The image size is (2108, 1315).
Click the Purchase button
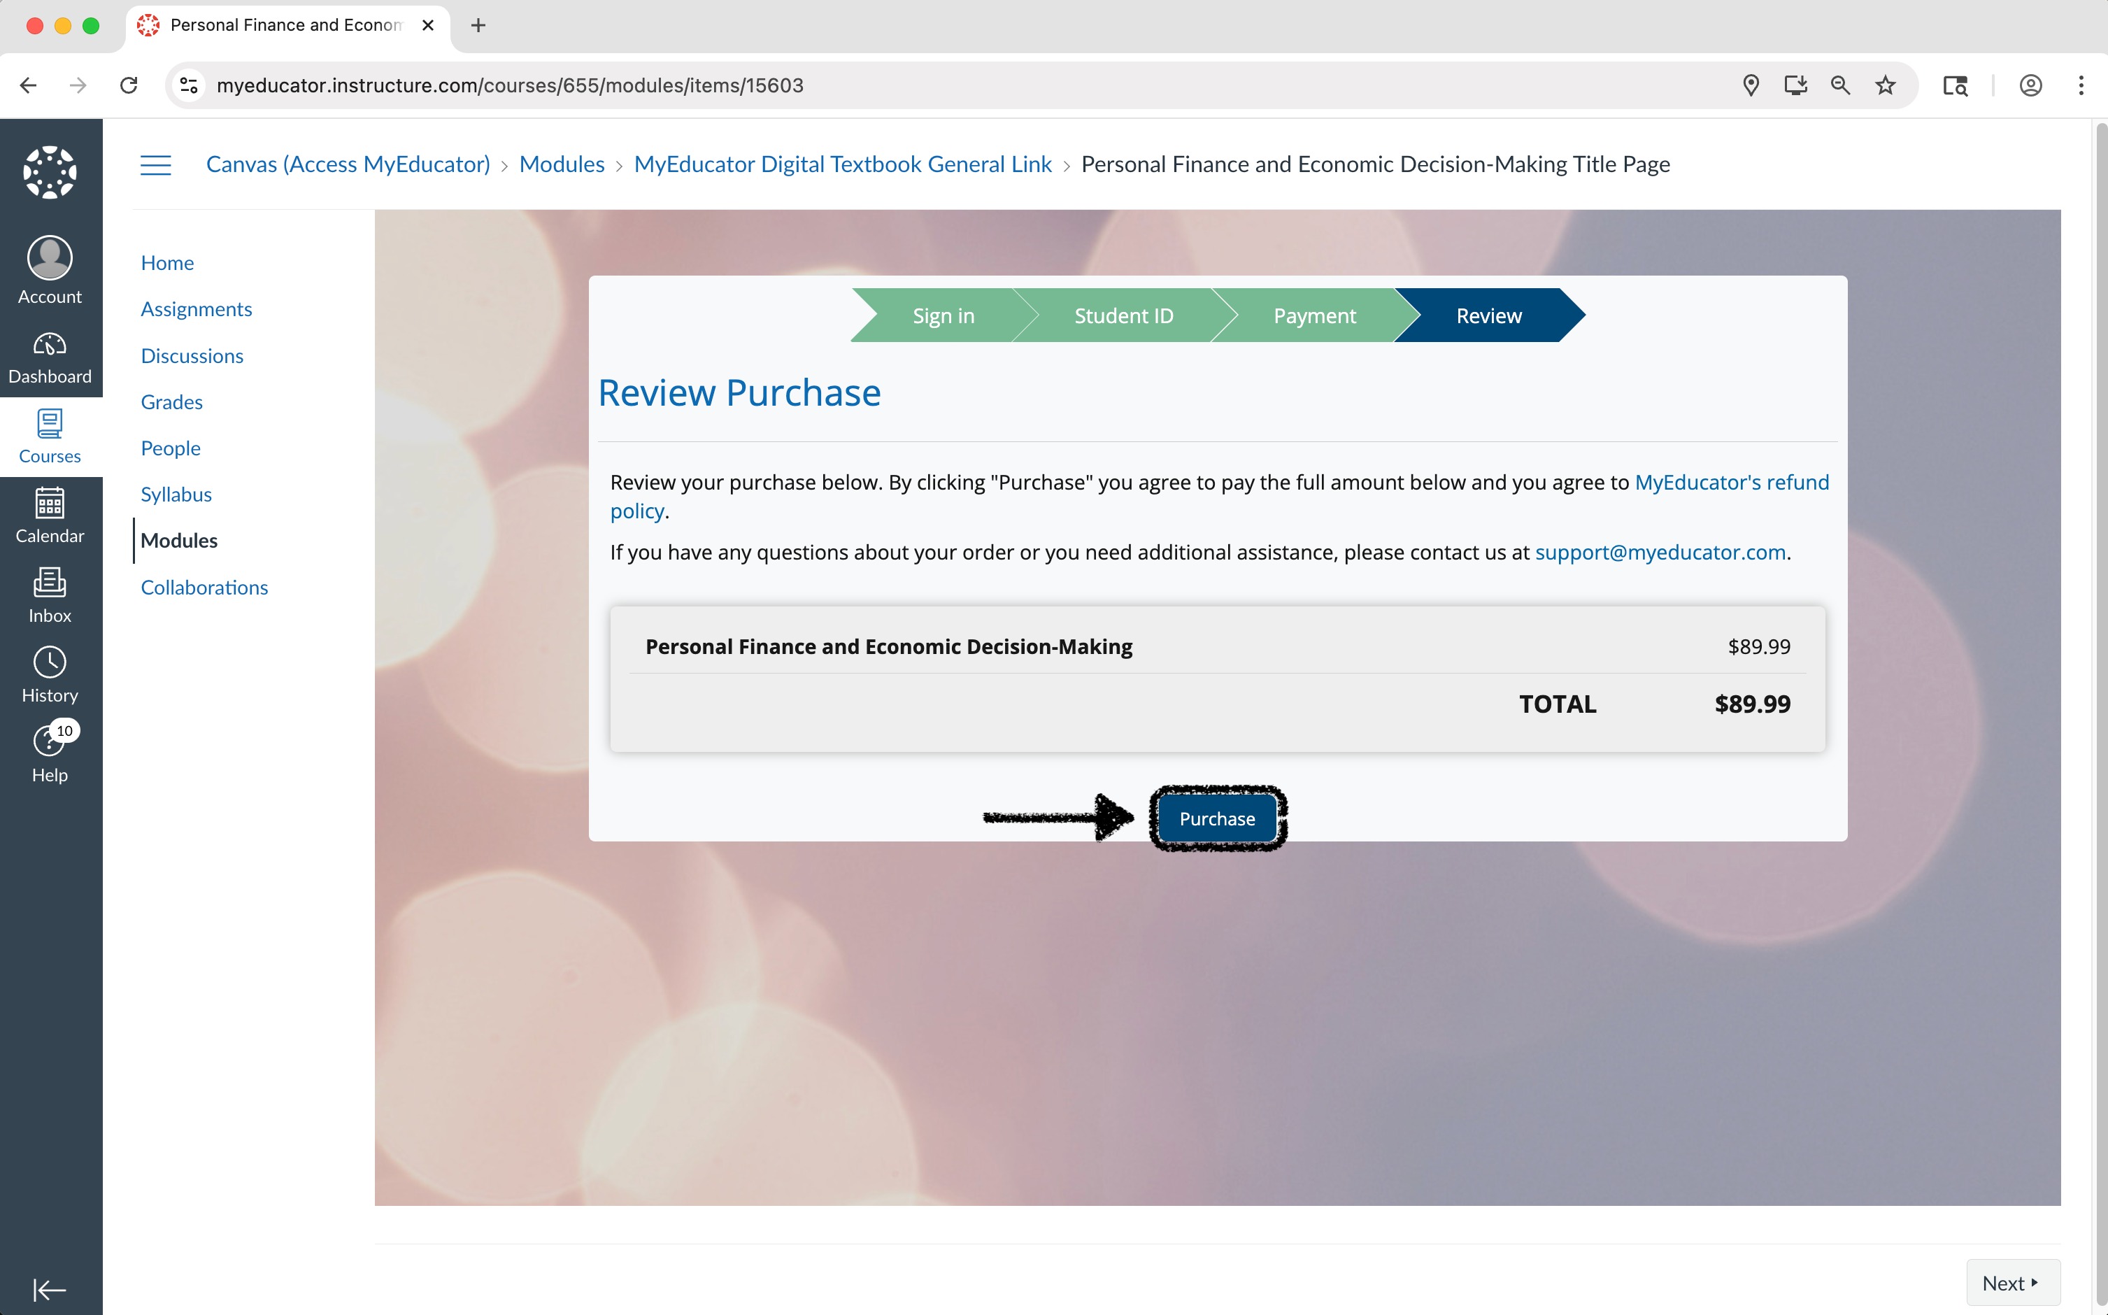click(1217, 818)
